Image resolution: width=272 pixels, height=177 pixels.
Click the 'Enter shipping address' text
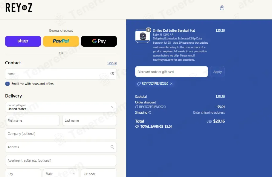point(209,112)
